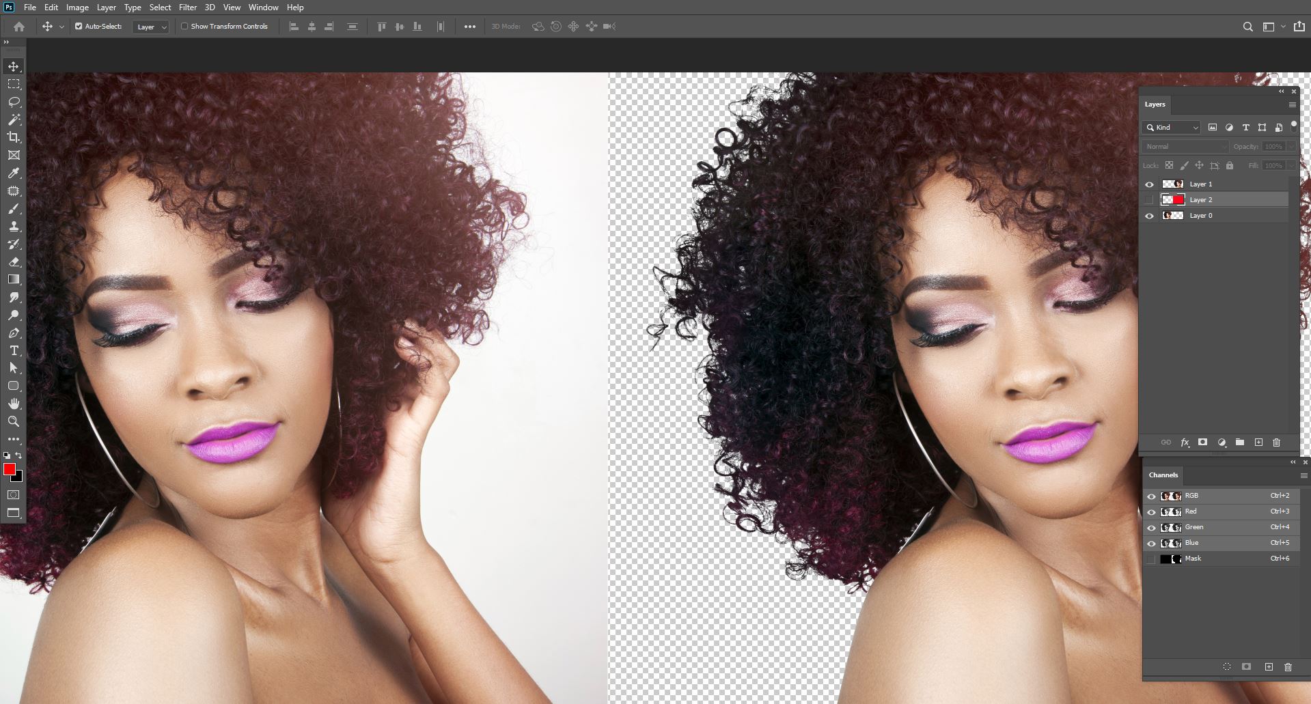
Task: Select the Hand tool
Action: click(x=14, y=404)
